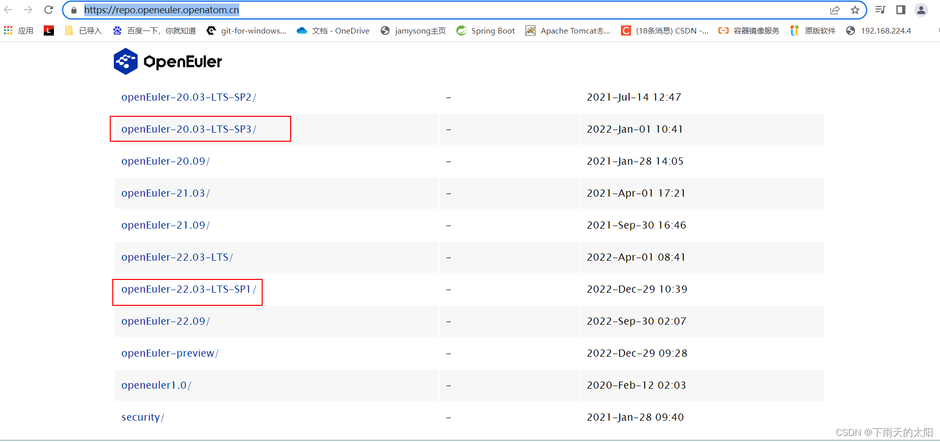Open the CSDN bookmark

click(665, 30)
